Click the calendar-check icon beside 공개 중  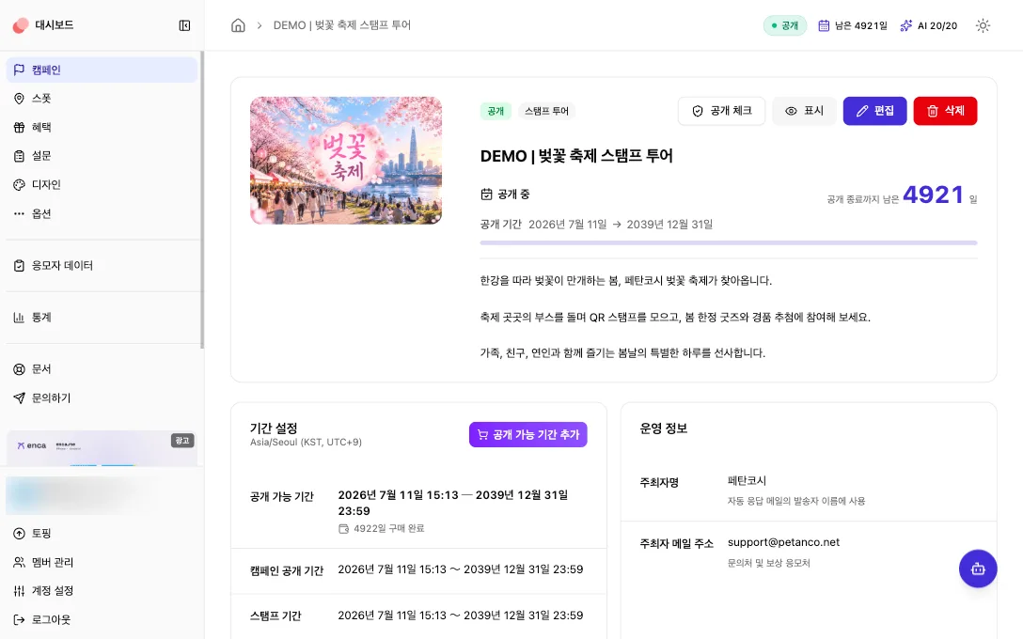486,195
